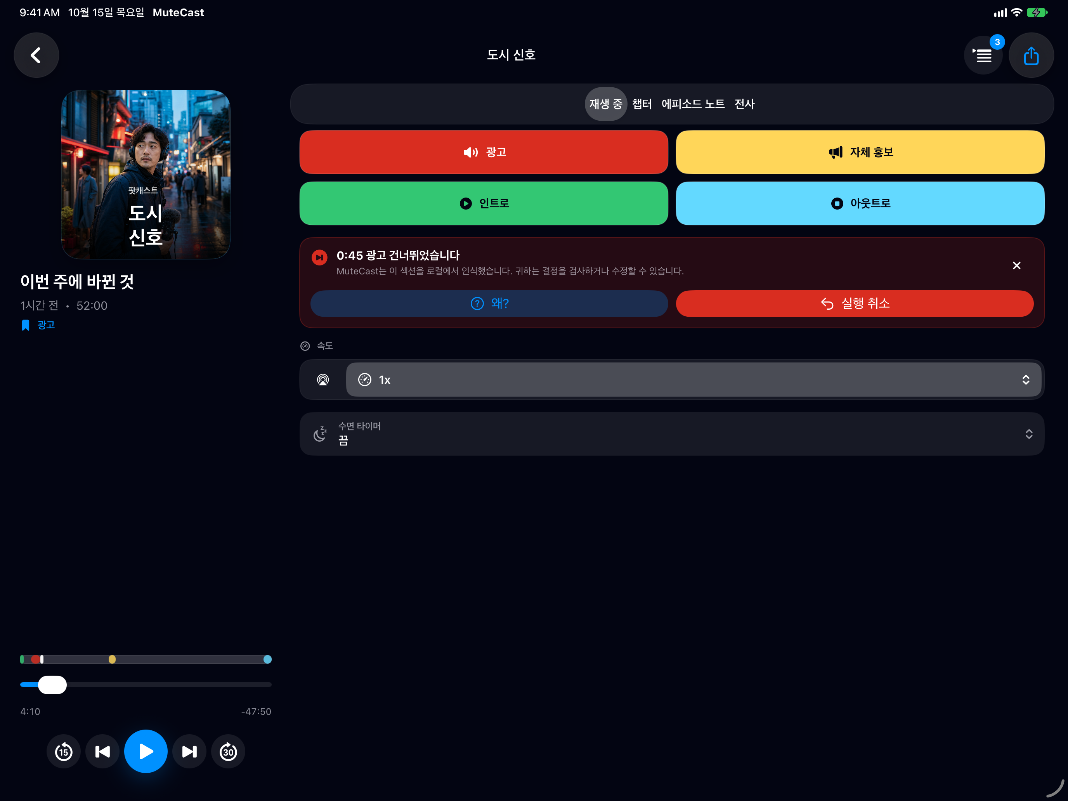1068x801 pixels.
Task: Mark segment as 자체 홍보
Action: (x=860, y=152)
